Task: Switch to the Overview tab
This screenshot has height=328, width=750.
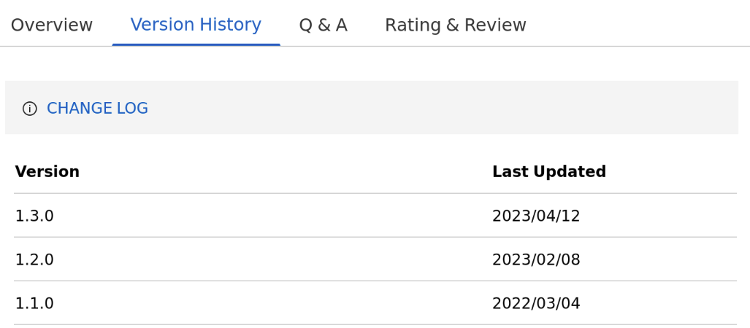Action: pos(52,26)
